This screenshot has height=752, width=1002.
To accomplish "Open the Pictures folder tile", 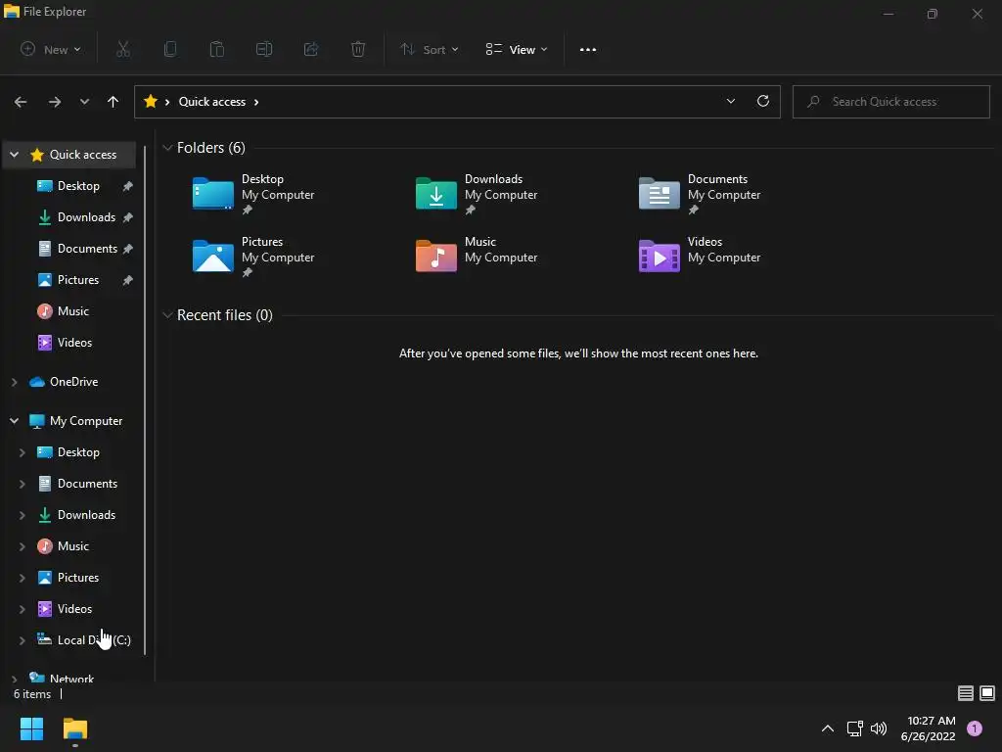I will [253, 258].
